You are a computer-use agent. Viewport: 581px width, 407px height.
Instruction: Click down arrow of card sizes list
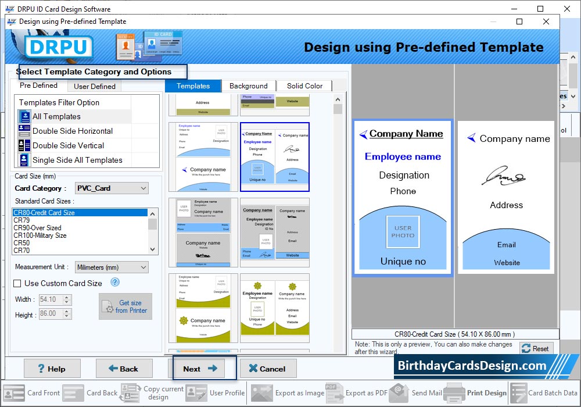point(153,250)
